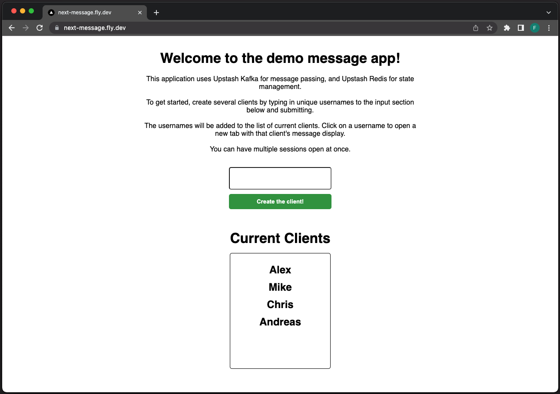Open a new browser tab
Screen dimensions: 560x394
click(156, 13)
